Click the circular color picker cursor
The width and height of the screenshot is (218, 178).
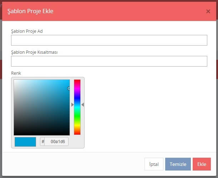69,88
